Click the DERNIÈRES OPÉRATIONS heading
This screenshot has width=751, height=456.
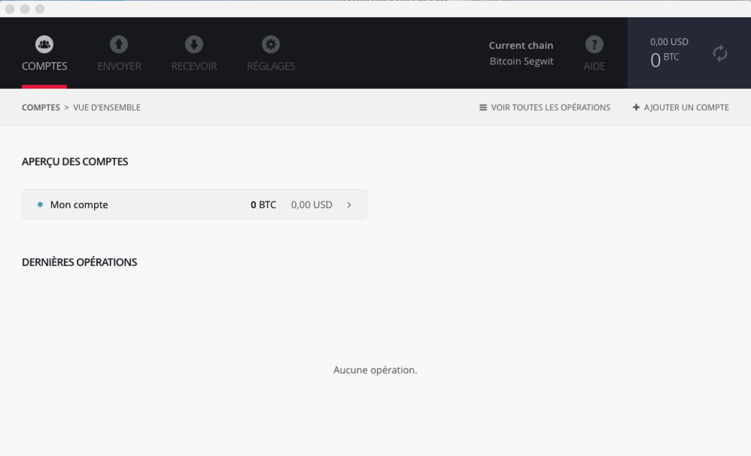coord(79,262)
